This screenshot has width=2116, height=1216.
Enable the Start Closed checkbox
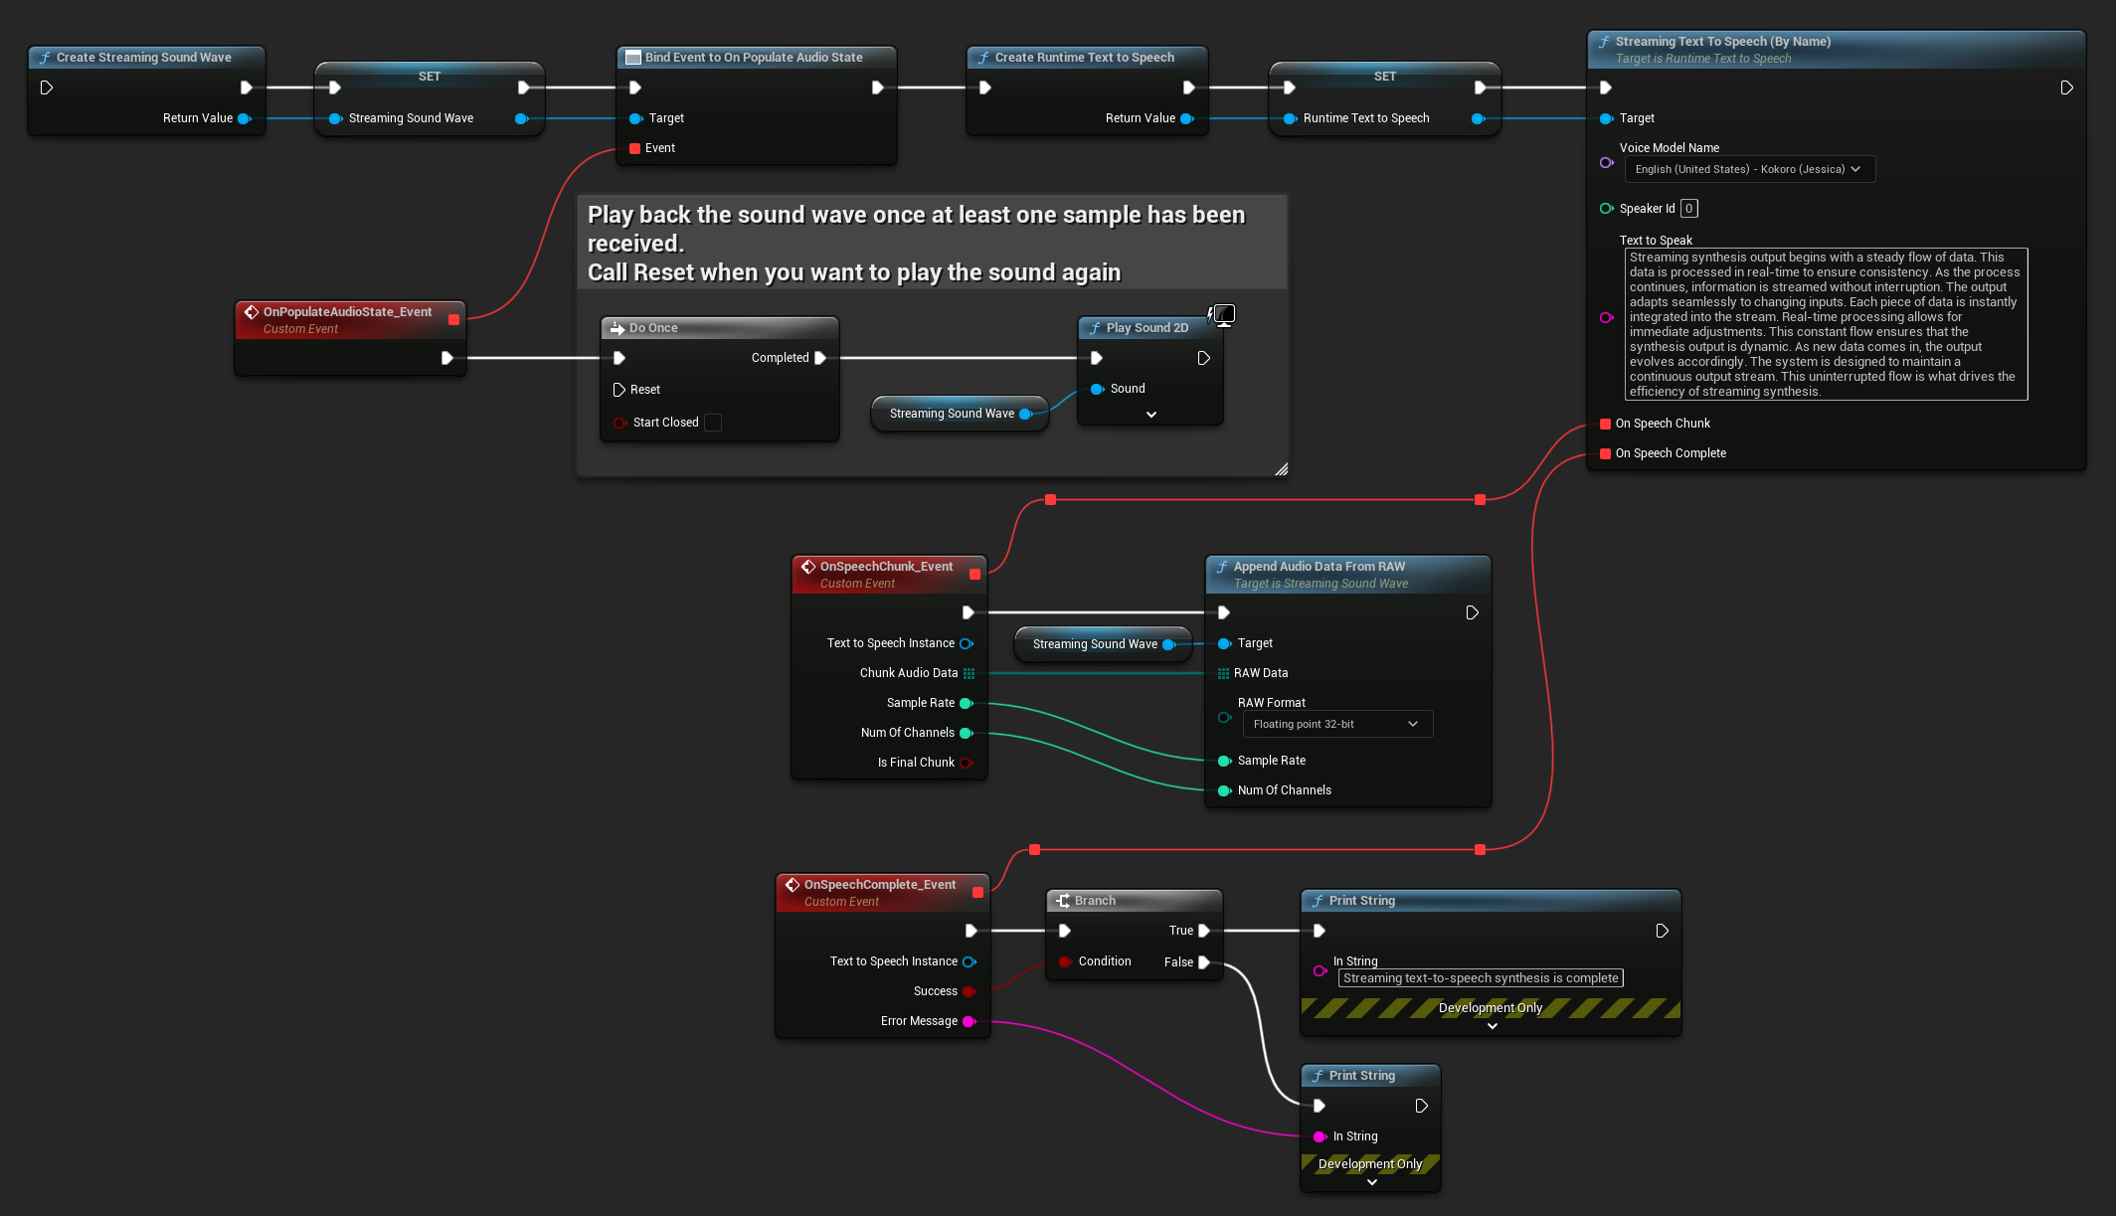pyautogui.click(x=713, y=423)
